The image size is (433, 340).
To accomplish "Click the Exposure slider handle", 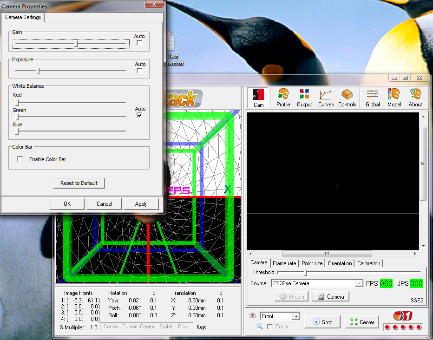I will (x=38, y=71).
